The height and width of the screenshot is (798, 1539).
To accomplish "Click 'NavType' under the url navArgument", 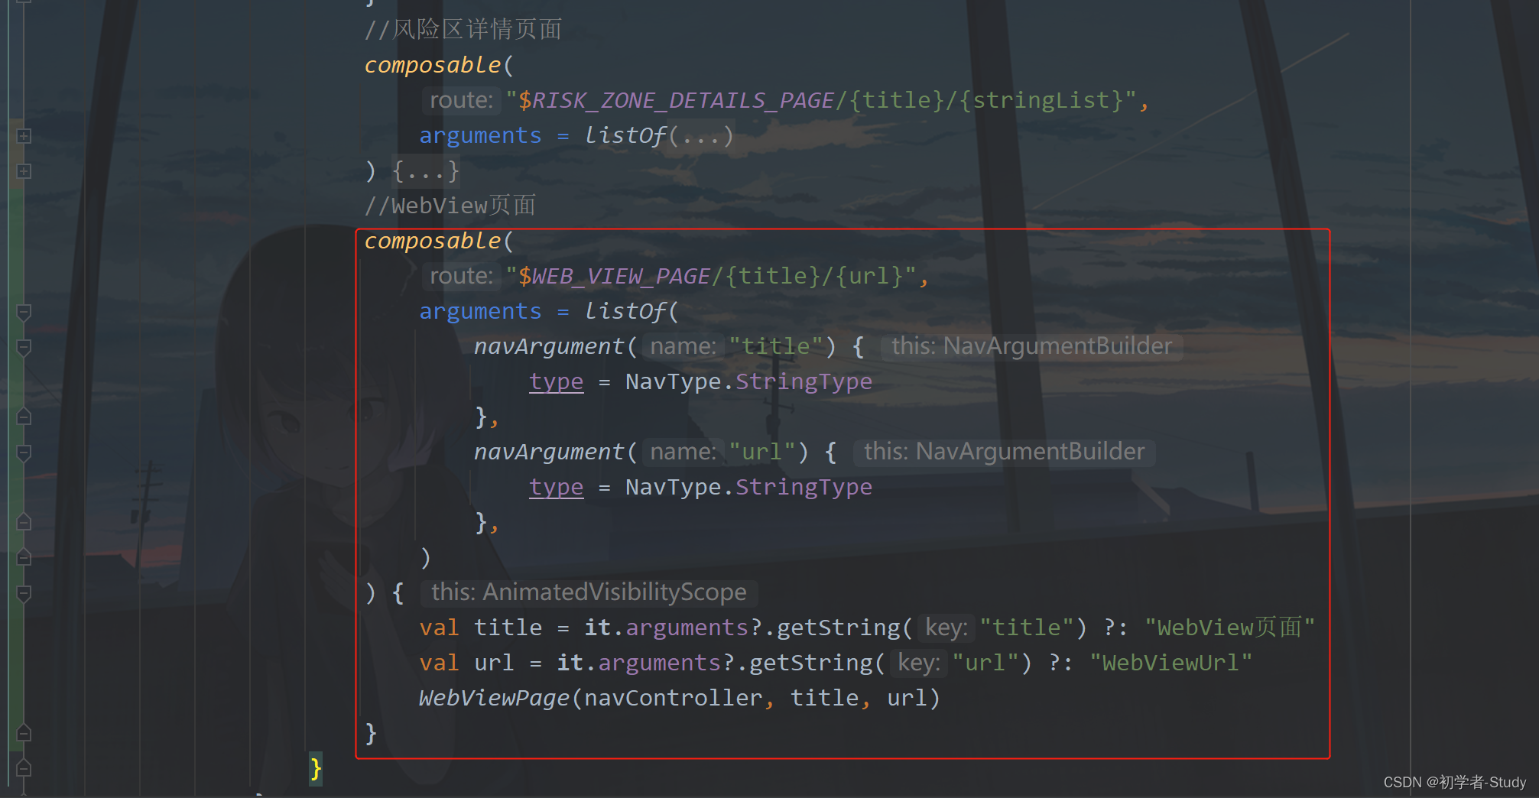I will (673, 488).
